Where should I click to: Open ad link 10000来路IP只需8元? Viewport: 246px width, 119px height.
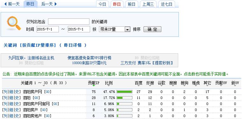click(x=89, y=63)
